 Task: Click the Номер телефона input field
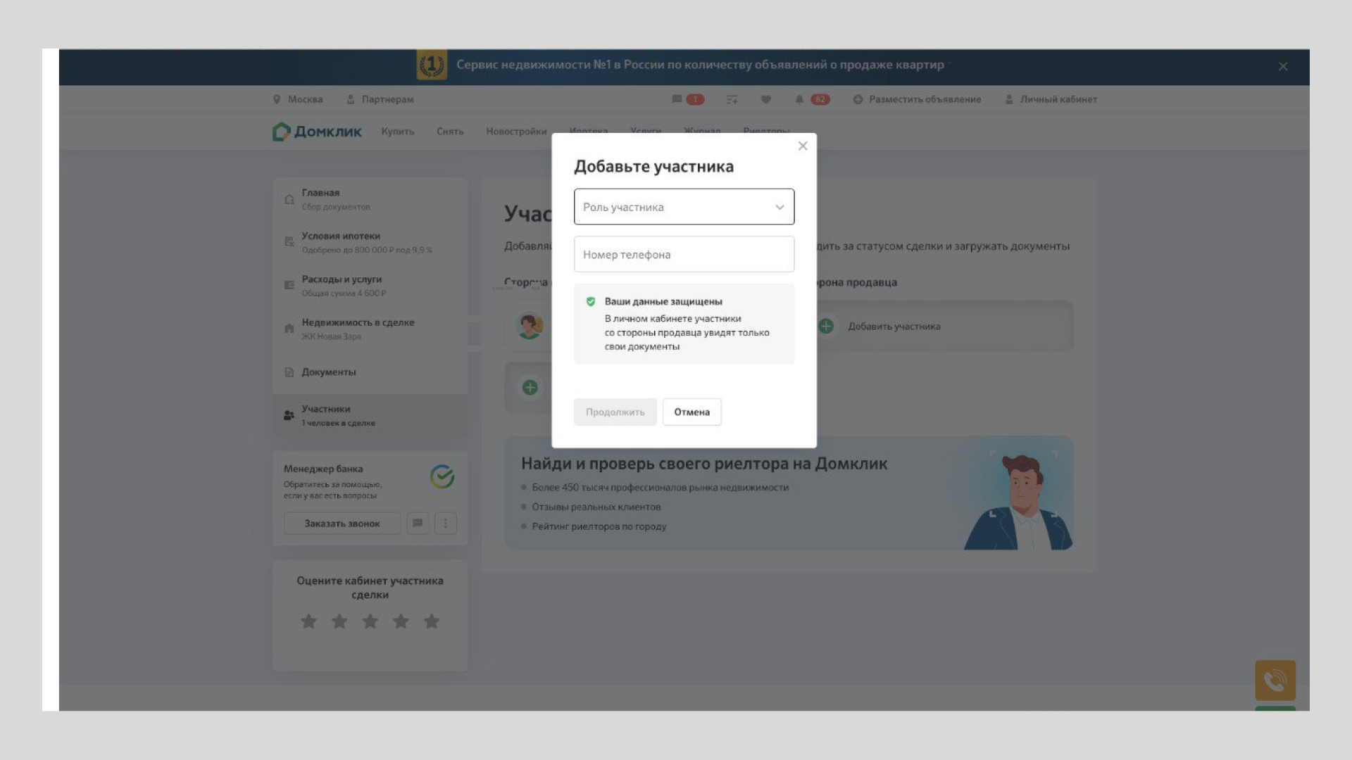click(x=684, y=254)
